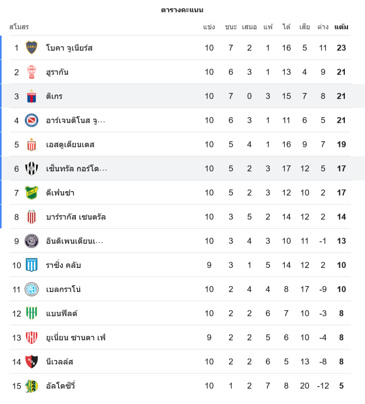365x404 pixels.
Task: Click the Central Córdoba crest icon
Action: 31,168
